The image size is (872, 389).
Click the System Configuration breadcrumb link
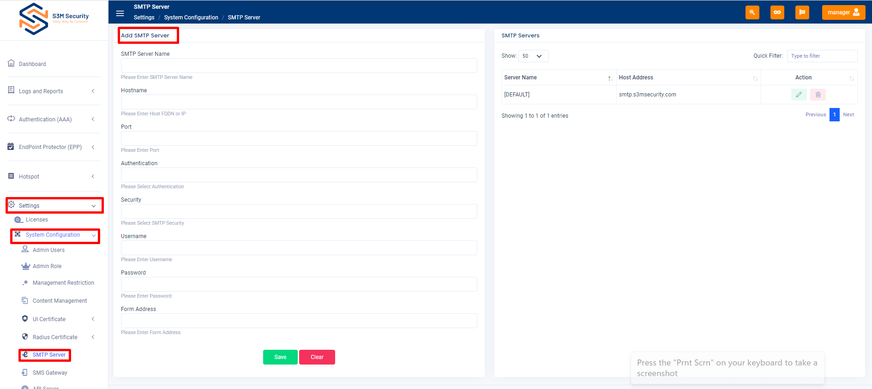[191, 18]
